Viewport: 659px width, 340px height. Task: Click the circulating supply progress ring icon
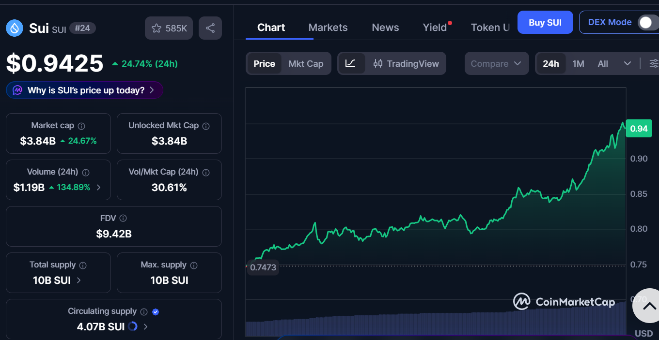[x=133, y=326]
